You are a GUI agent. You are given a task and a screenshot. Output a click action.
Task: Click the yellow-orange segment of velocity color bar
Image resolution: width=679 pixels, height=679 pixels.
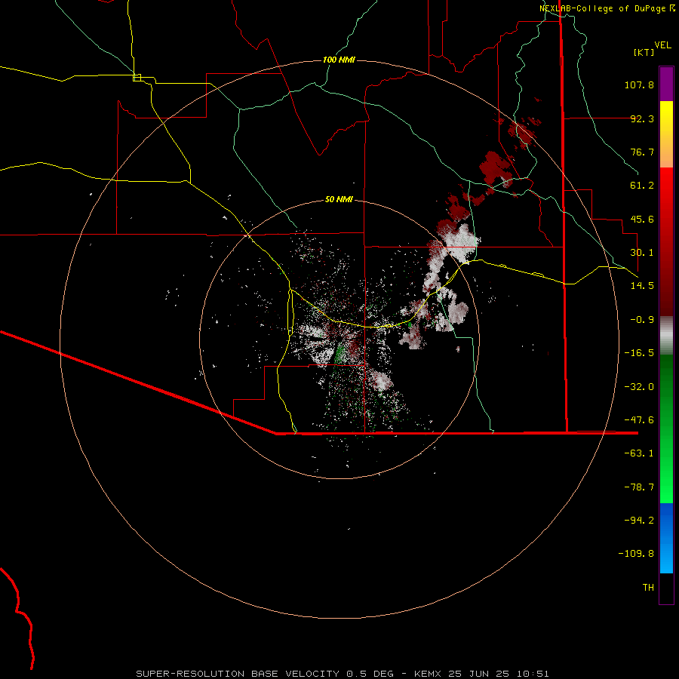pyautogui.click(x=666, y=134)
